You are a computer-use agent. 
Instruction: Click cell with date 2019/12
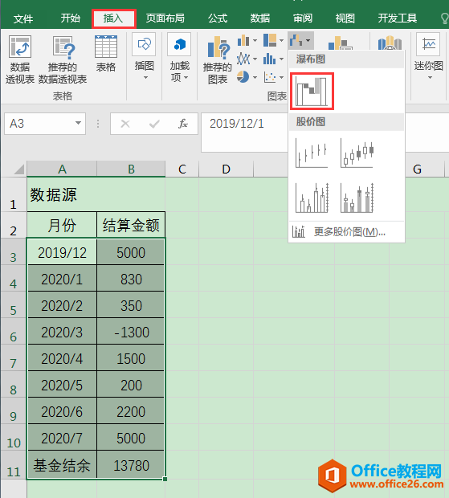click(x=62, y=252)
